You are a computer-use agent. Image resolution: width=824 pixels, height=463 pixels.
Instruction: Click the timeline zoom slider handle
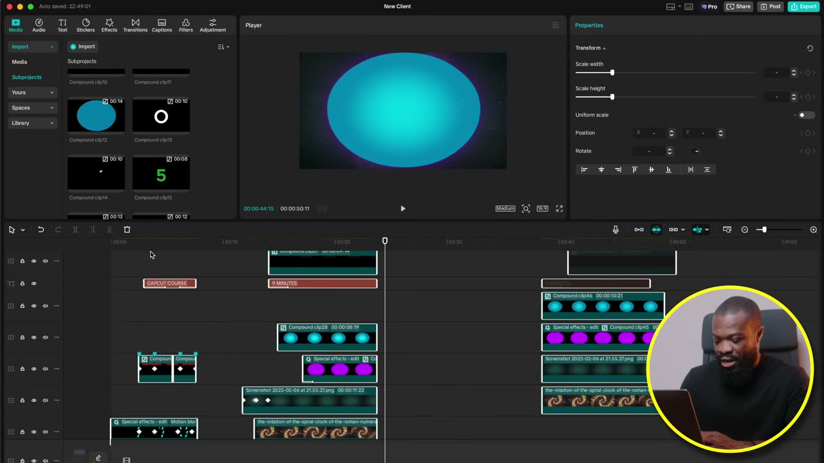point(764,230)
